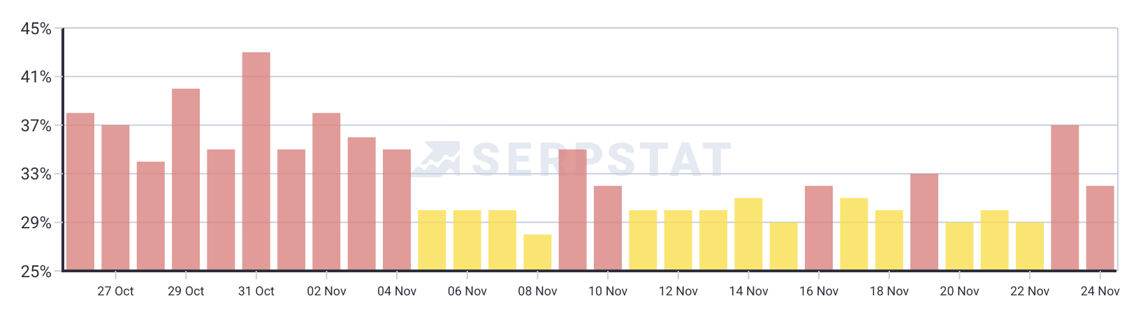Select the 04 Nov red bar
This screenshot has width=1136, height=317.
397,209
